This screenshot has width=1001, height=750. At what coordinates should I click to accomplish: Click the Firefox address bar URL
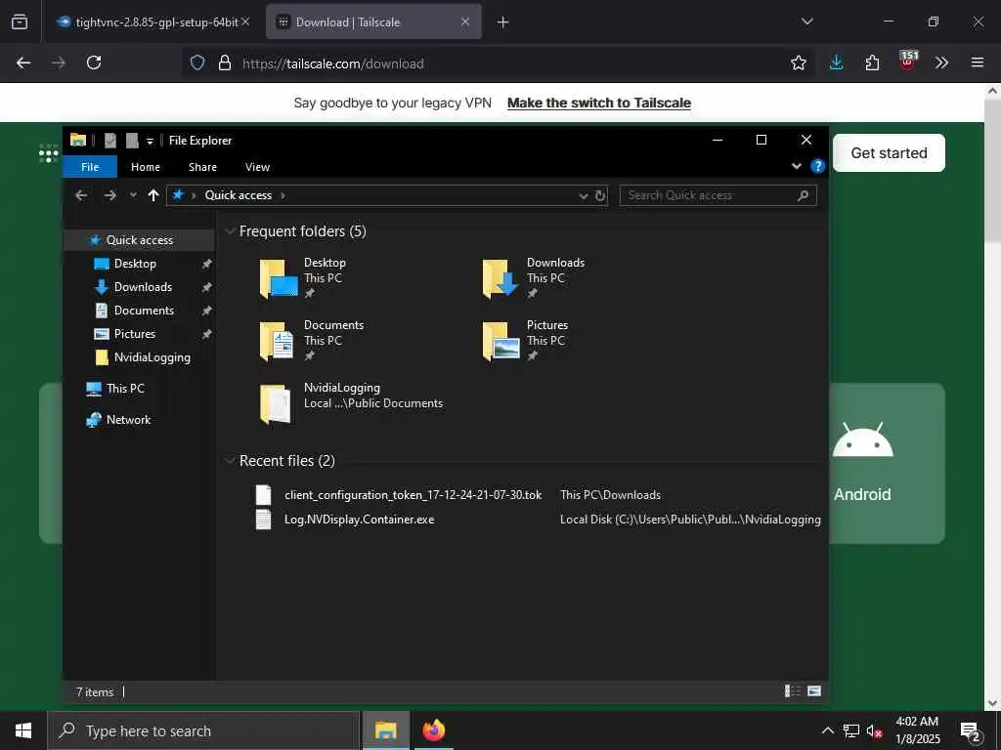332,63
